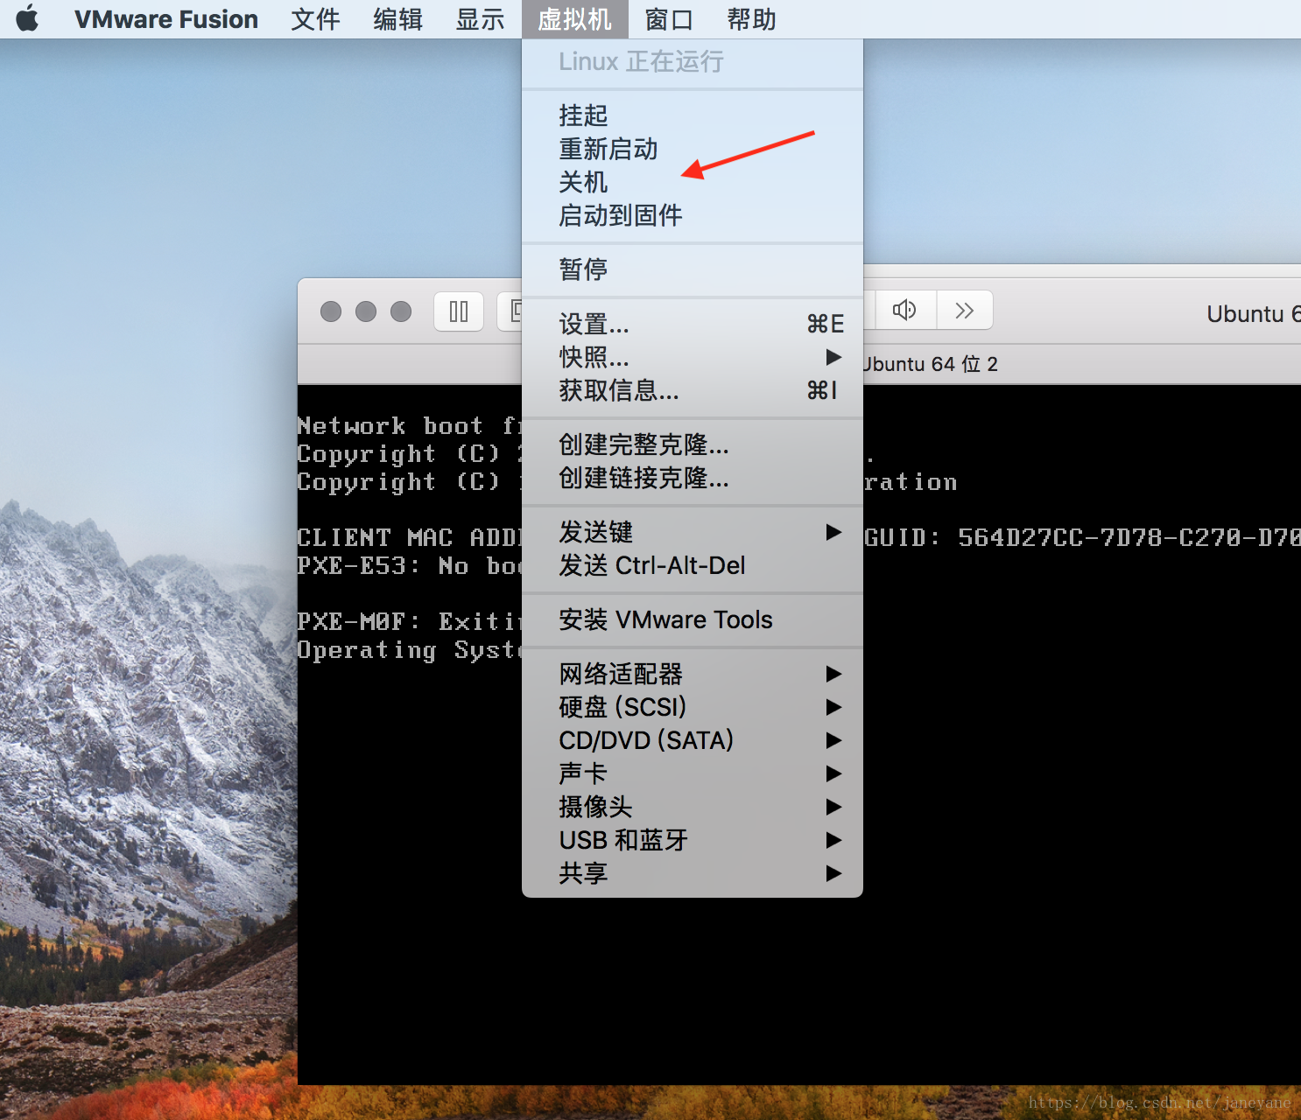Select 暂停 in the menu

[692, 269]
